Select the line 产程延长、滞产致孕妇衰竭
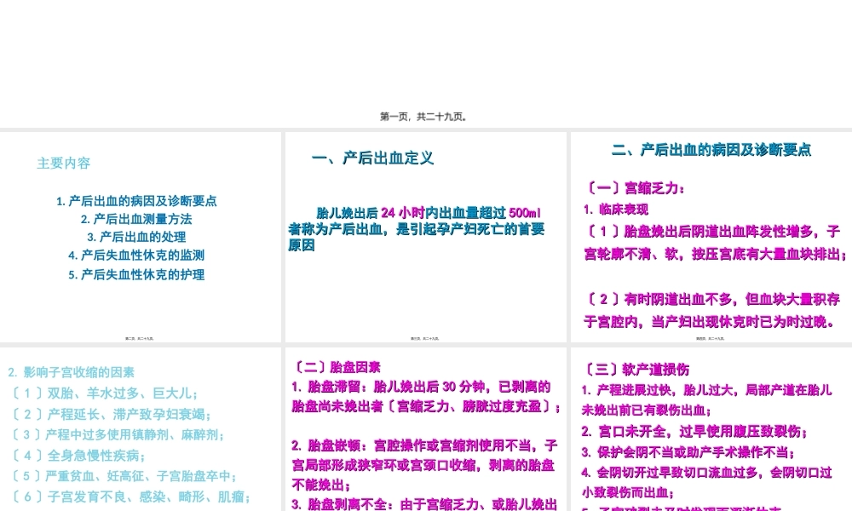Image resolution: width=852 pixels, height=511 pixels. coord(111,415)
